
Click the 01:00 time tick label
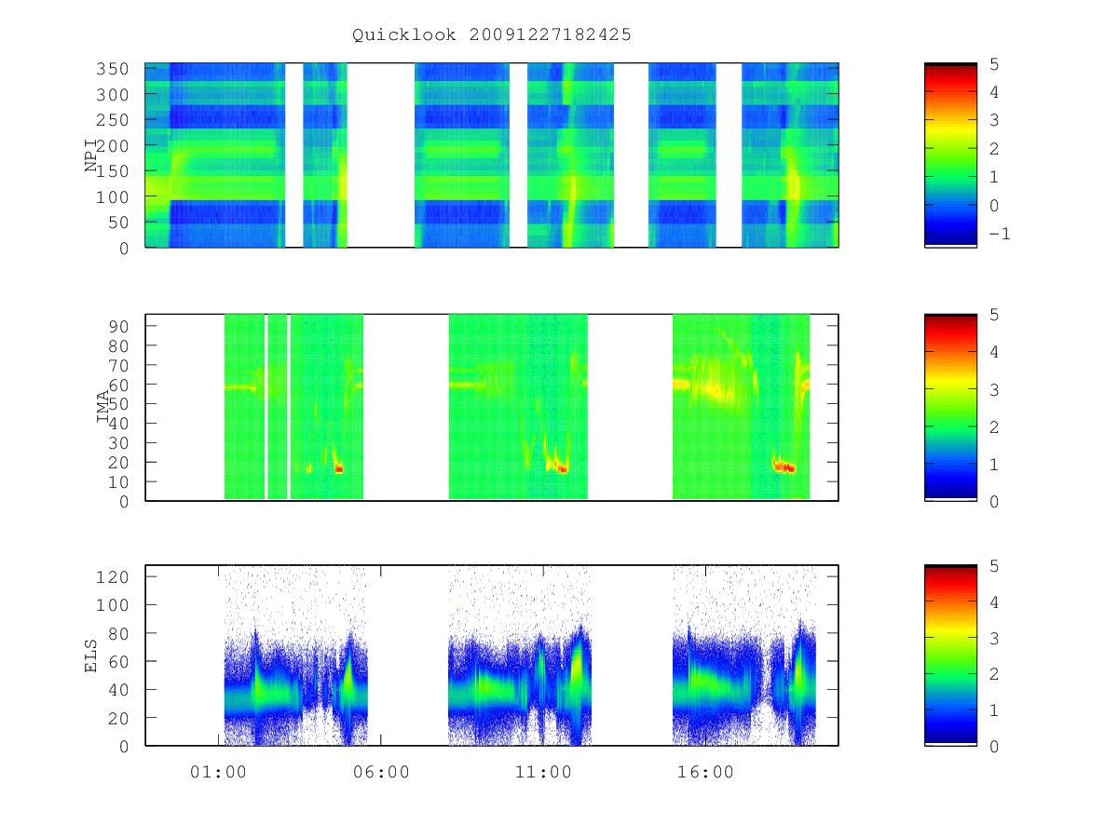[218, 773]
